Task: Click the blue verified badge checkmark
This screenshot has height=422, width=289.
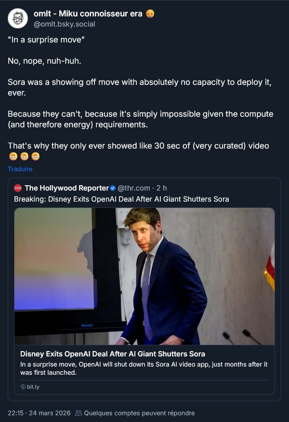Action: (x=113, y=188)
